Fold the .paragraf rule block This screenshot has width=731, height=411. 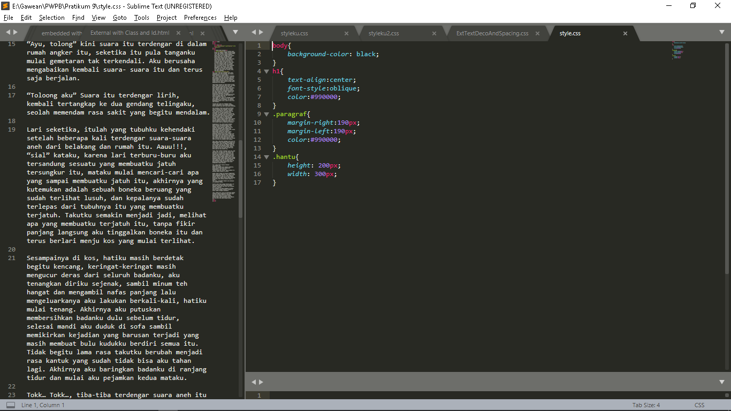tap(266, 114)
